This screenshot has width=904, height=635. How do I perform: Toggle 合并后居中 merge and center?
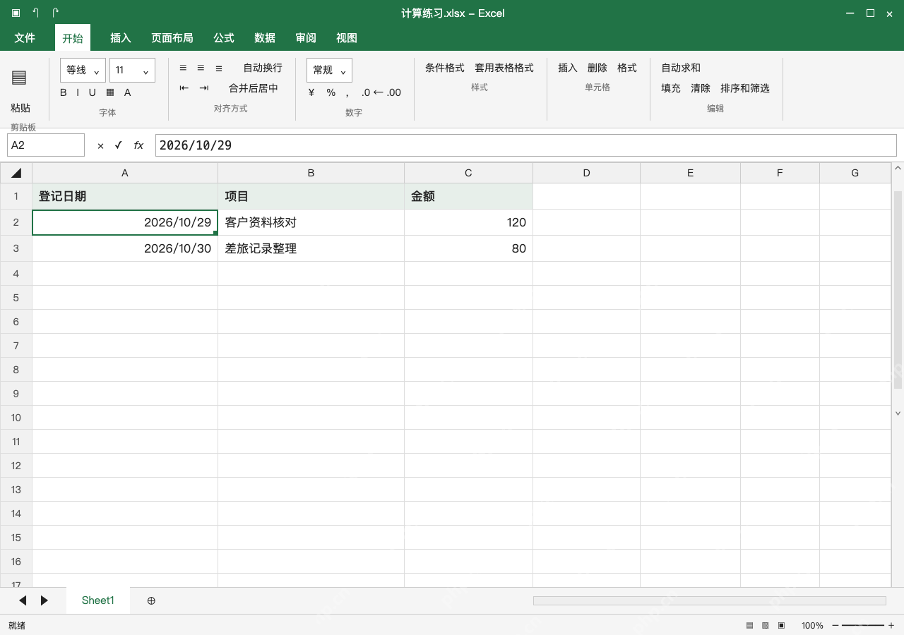254,88
